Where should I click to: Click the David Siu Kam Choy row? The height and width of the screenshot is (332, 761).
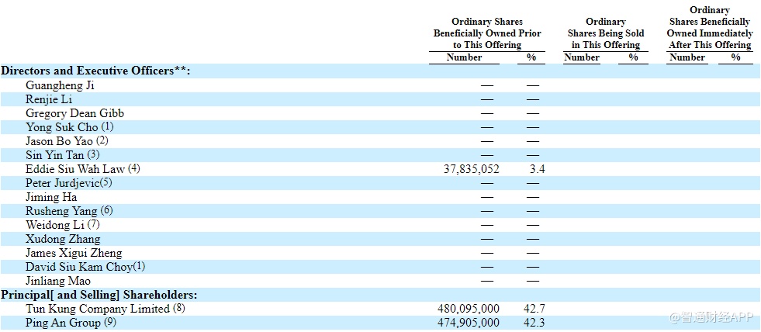tap(78, 267)
